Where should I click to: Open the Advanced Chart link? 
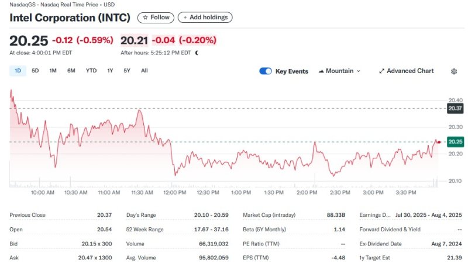[407, 71]
